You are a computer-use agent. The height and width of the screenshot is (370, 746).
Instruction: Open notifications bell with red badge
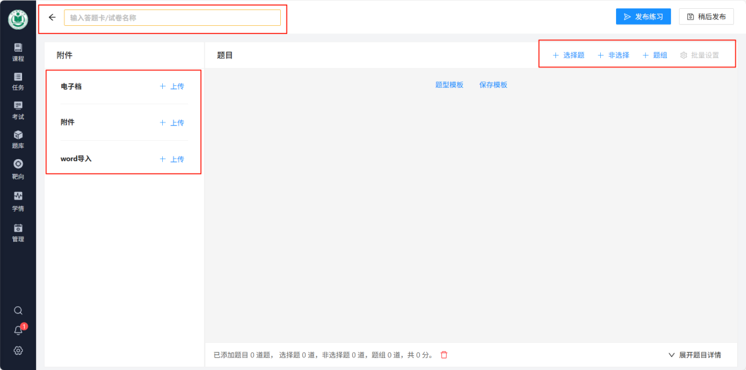[18, 330]
